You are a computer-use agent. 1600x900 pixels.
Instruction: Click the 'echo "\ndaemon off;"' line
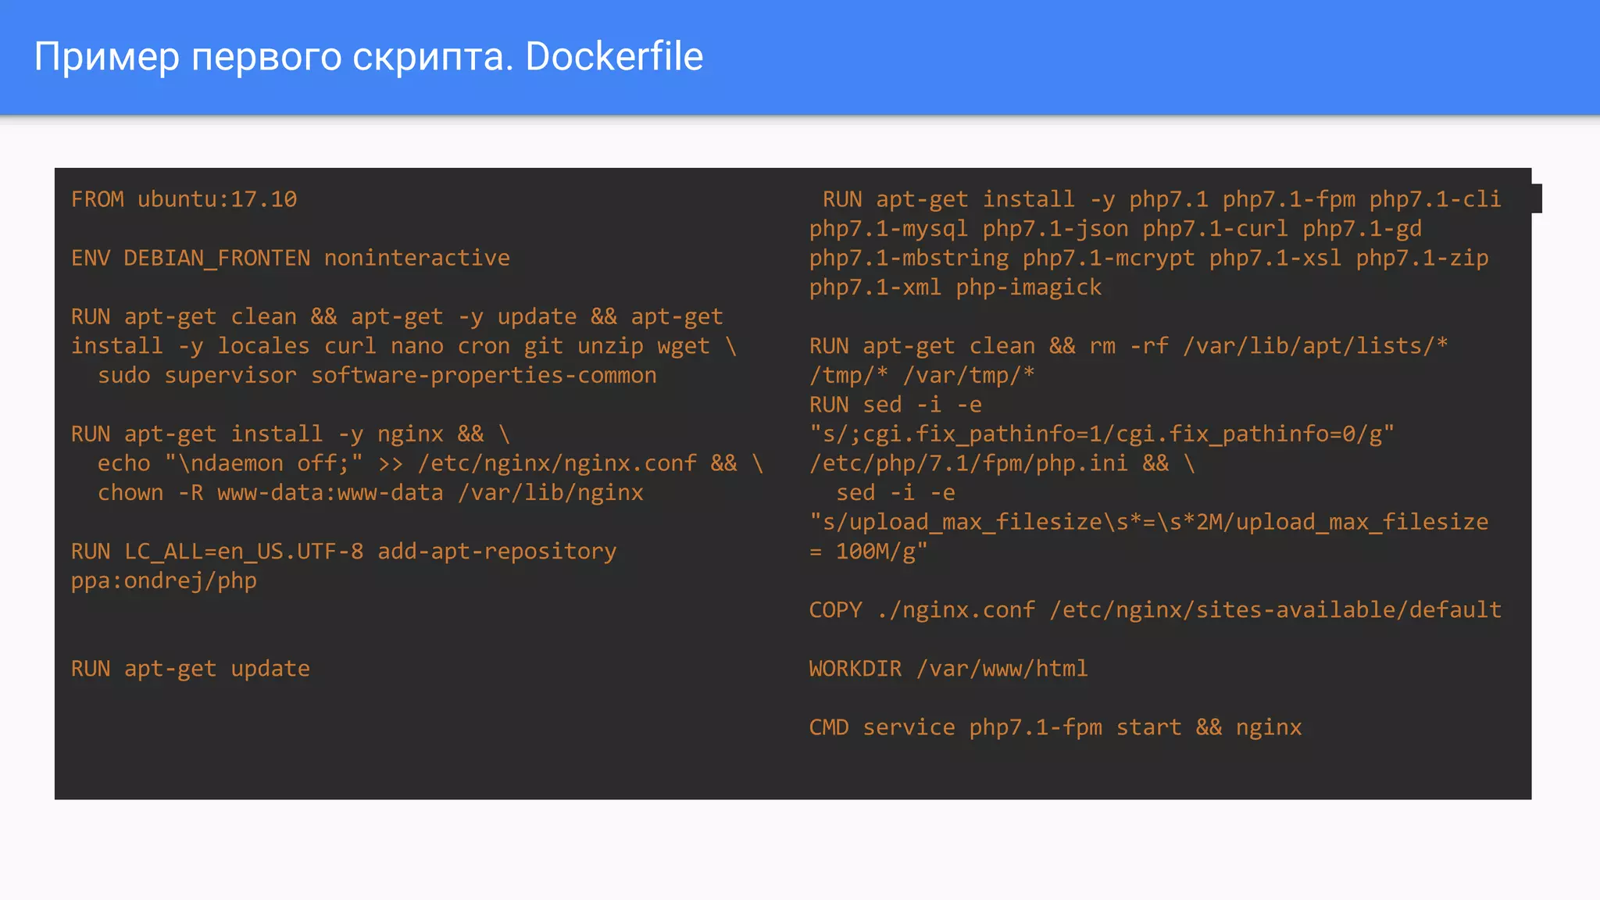click(430, 463)
